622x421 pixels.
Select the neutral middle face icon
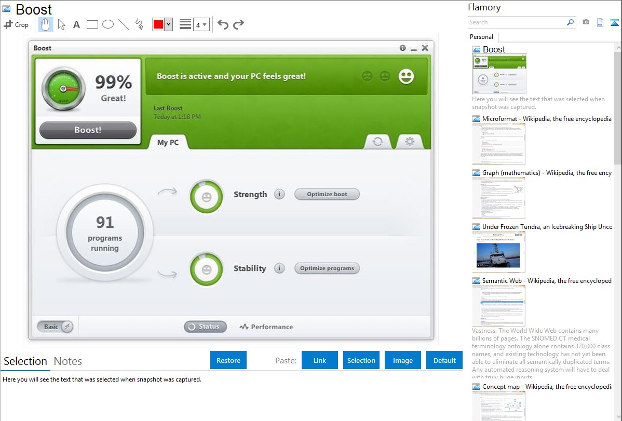[x=385, y=76]
